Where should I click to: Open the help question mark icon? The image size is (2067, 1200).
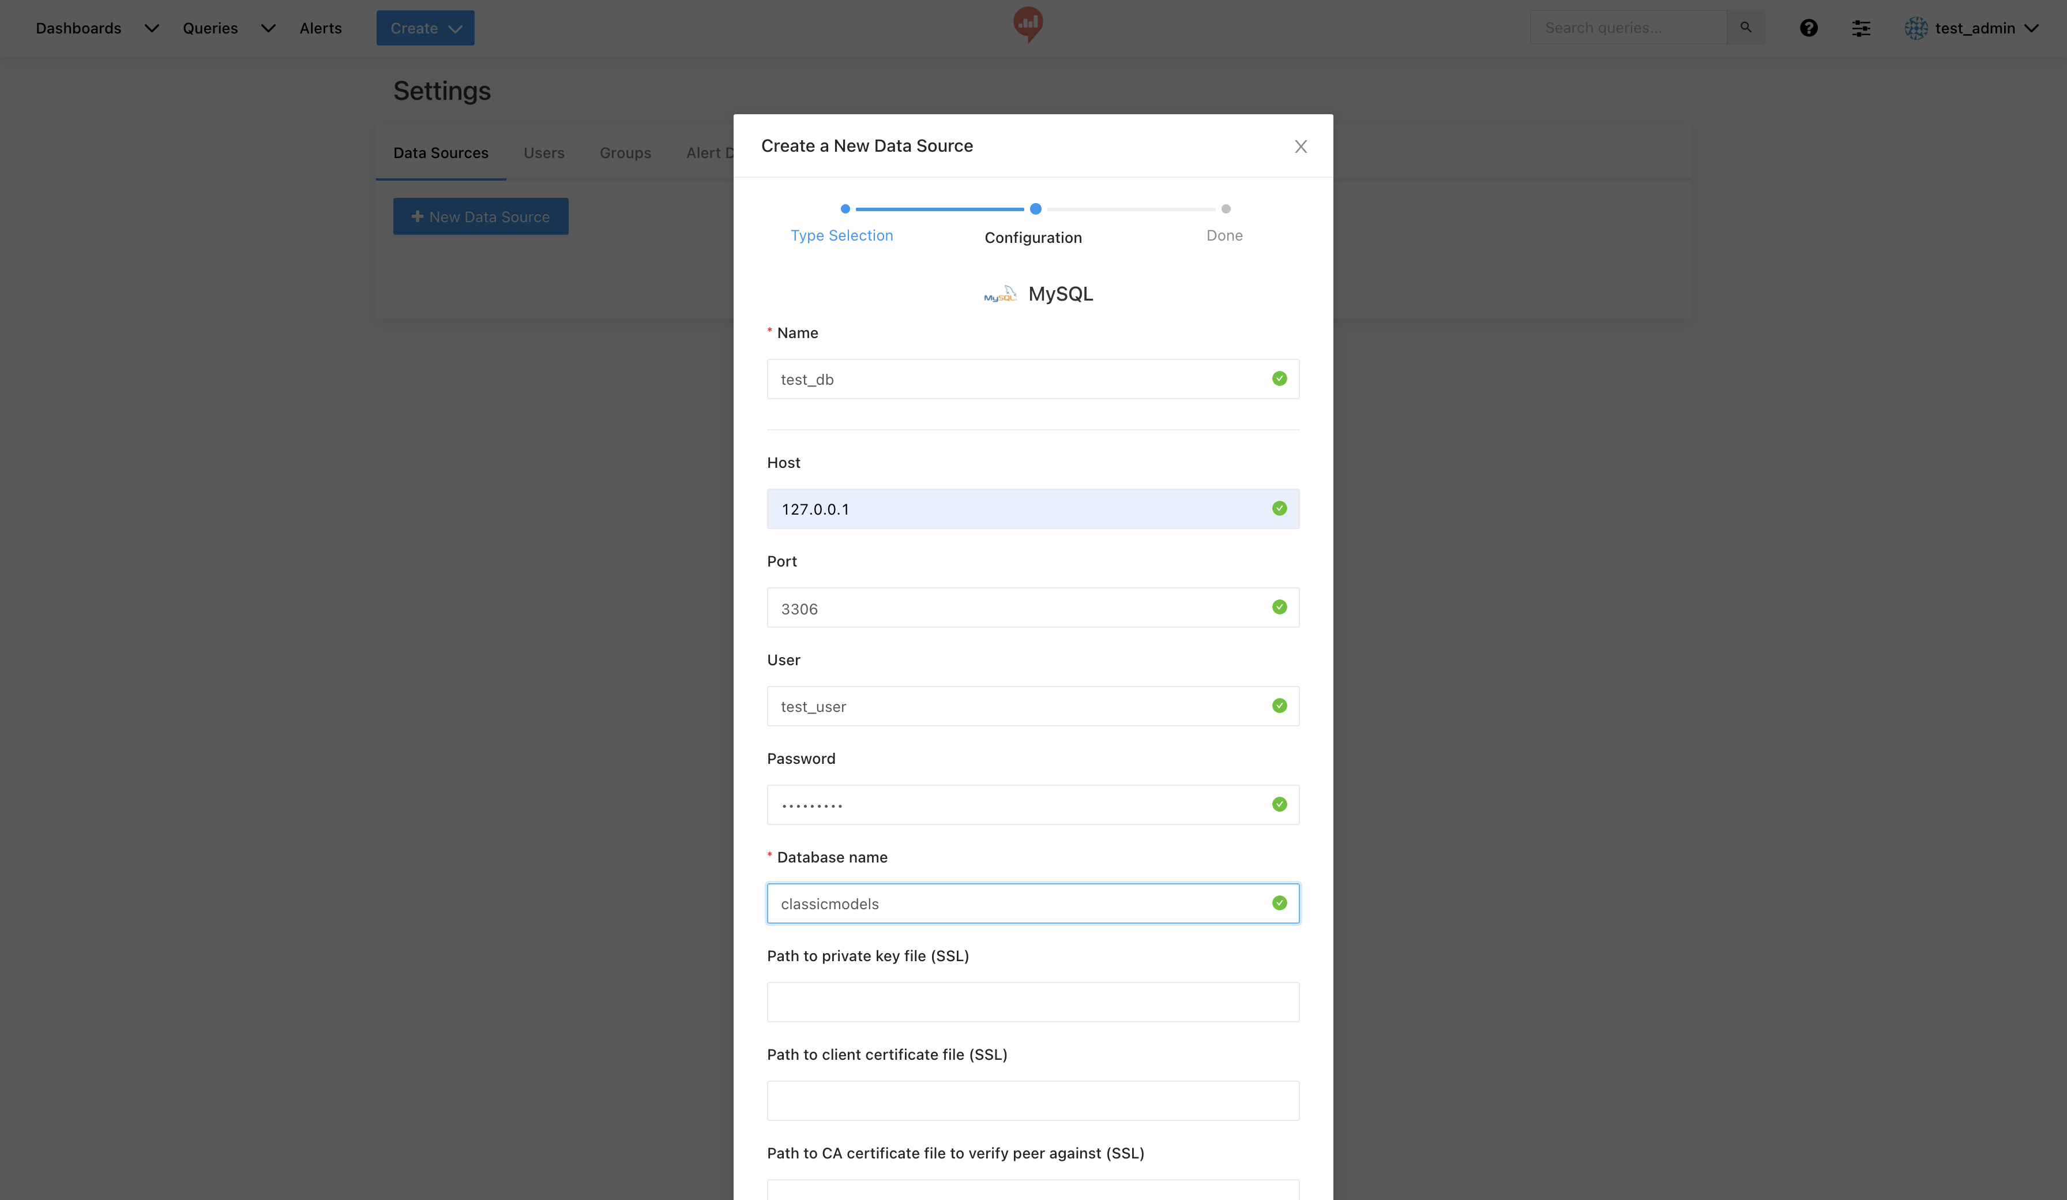click(x=1809, y=28)
